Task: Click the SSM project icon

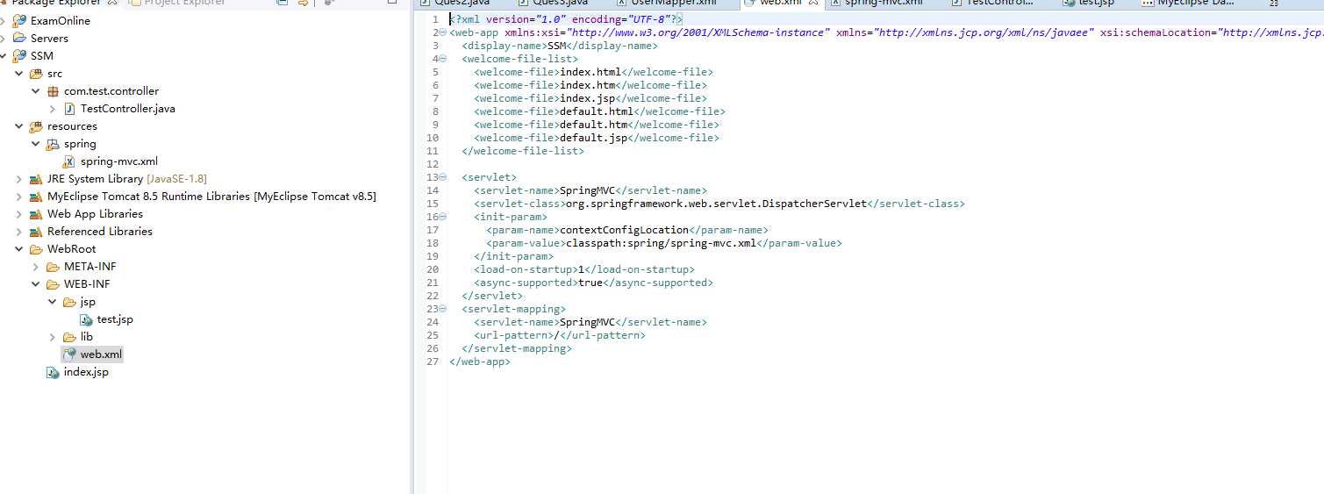Action: click(19, 55)
